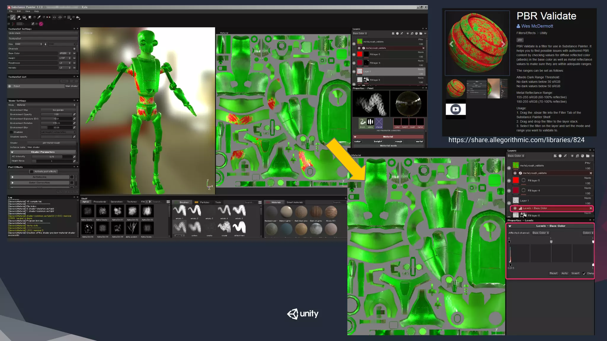Click Add mask circle icon in upper Layers panel
Image resolution: width=607 pixels, height=341 pixels.
click(x=397, y=33)
